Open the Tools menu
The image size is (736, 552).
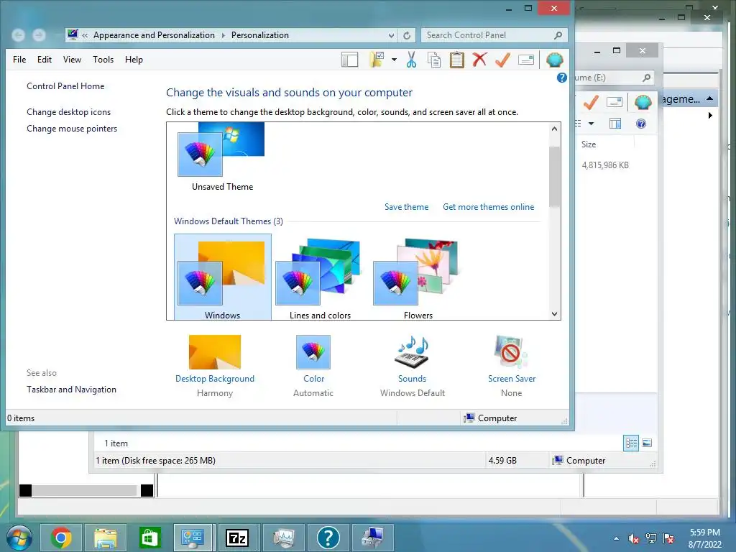coord(103,60)
